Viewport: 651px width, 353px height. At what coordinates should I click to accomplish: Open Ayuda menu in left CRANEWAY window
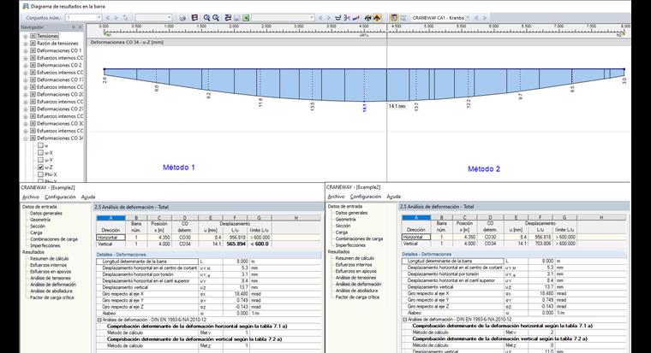click(88, 197)
